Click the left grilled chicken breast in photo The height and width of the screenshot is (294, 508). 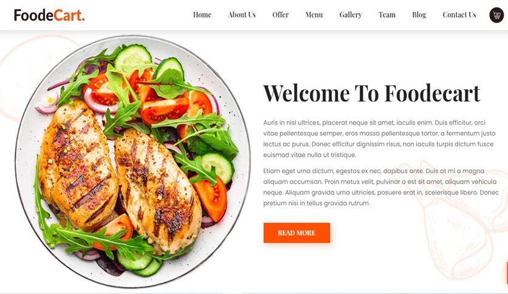(78, 165)
